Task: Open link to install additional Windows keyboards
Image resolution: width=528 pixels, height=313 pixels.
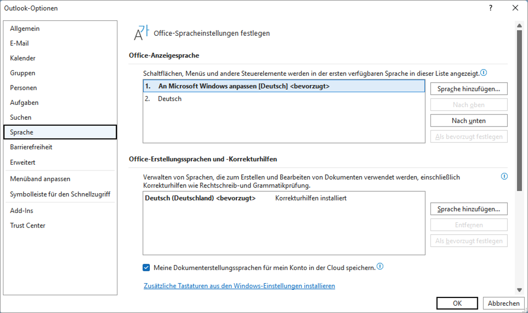Action: 240,286
